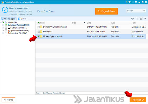Click the Flashdisk folder icon

tap(41, 32)
